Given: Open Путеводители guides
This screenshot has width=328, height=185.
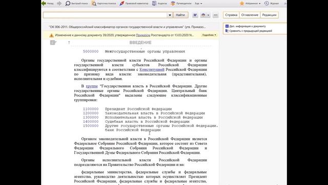Looking at the screenshot, I should [x=181, y=4].
